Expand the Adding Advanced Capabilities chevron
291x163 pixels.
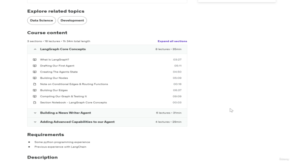point(35,122)
